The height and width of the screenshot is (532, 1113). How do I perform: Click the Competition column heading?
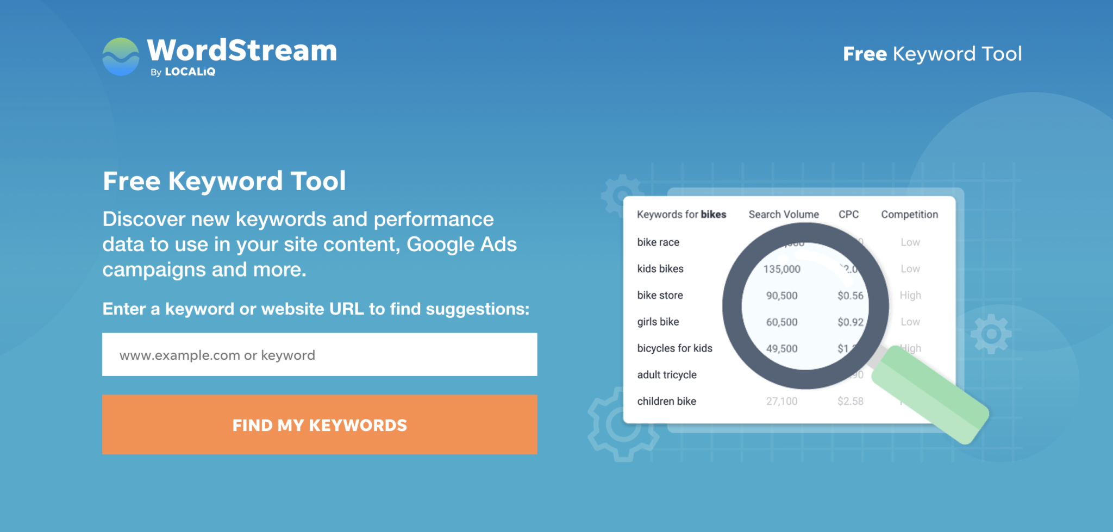coord(909,214)
